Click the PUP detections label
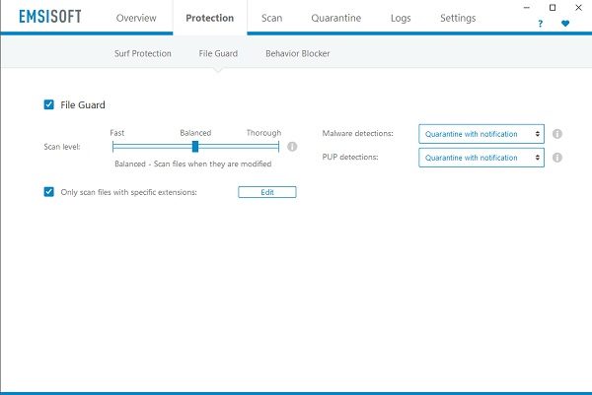Screen dimensions: 592x395 350,158
